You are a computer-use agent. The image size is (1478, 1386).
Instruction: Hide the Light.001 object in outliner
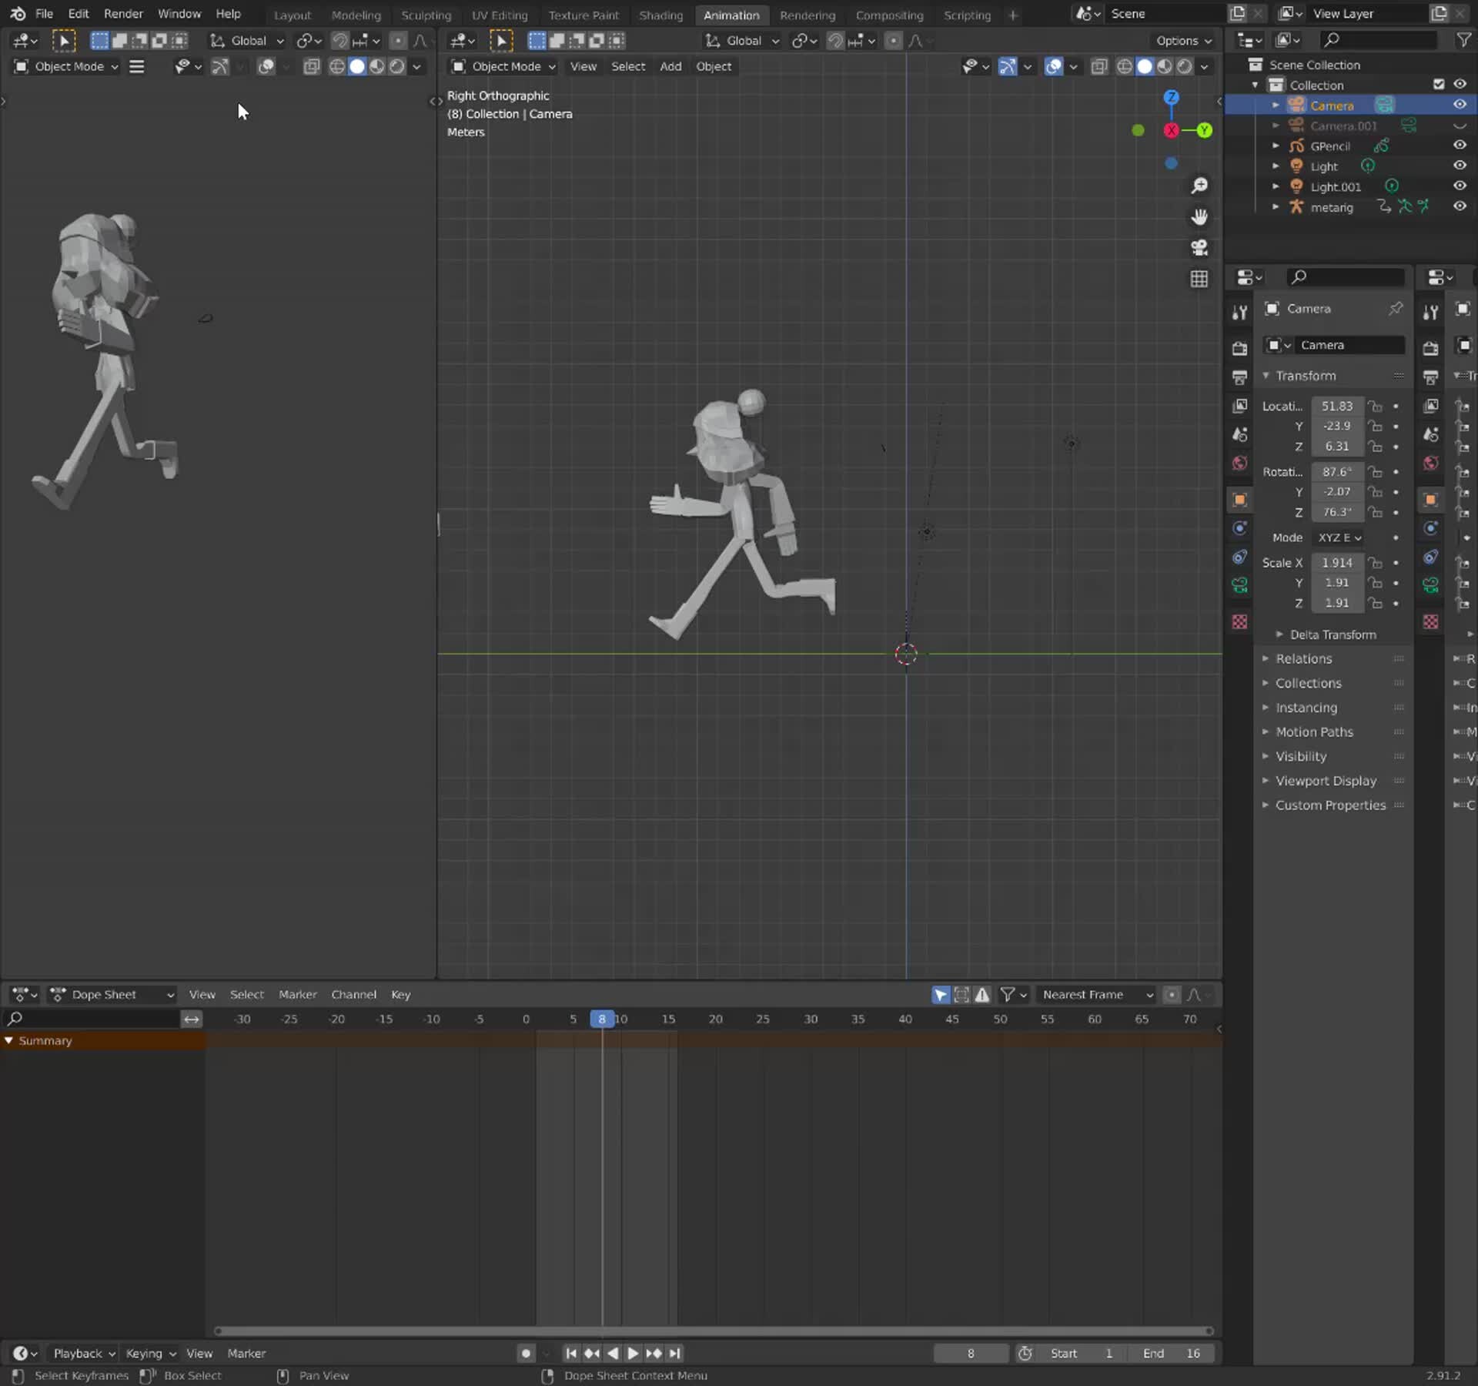point(1460,186)
